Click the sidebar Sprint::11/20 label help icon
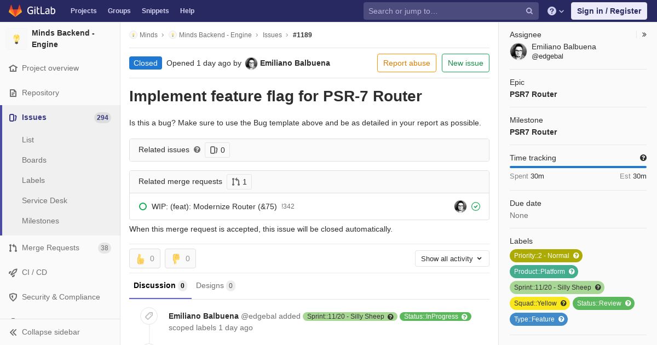 598,287
